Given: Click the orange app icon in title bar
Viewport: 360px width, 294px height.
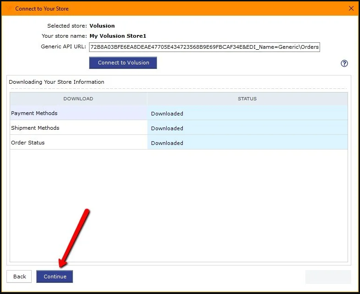Looking at the screenshot, I should pos(9,8).
